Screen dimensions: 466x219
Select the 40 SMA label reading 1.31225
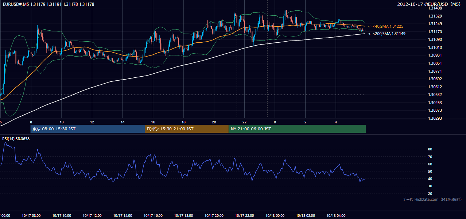(x=386, y=26)
